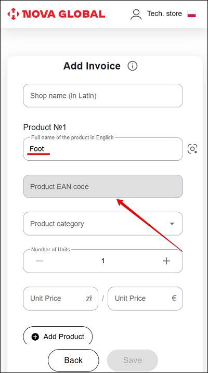208x373 pixels.
Task: Open the user account icon
Action: [x=136, y=14]
